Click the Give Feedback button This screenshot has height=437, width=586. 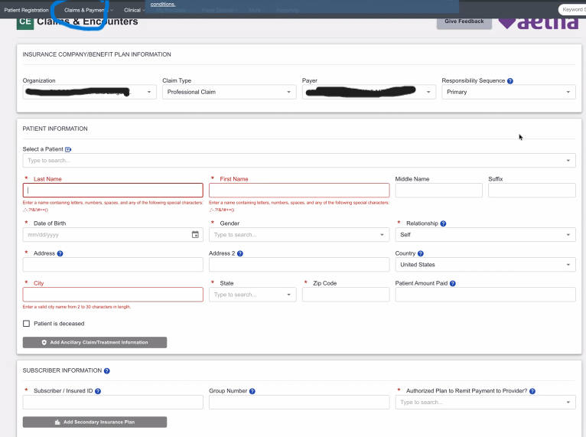point(464,21)
